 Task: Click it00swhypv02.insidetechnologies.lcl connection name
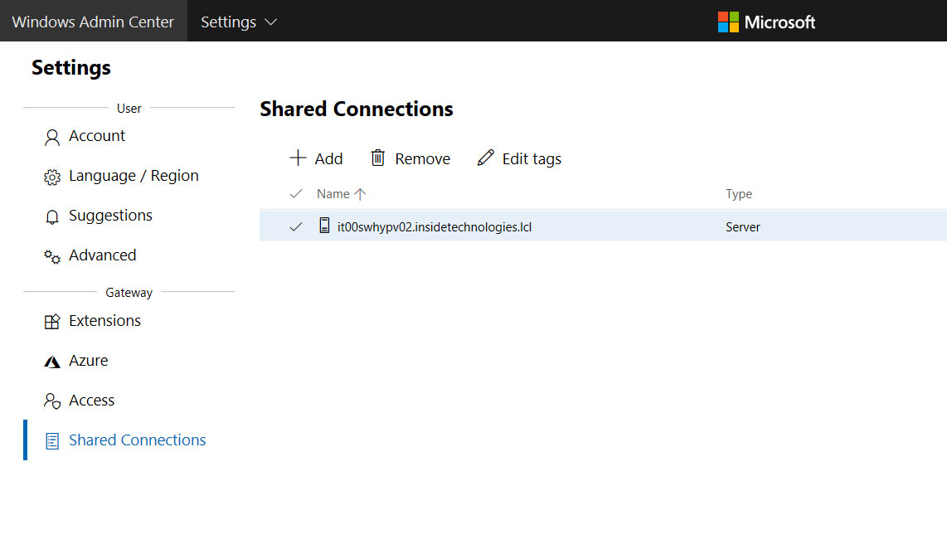(435, 227)
